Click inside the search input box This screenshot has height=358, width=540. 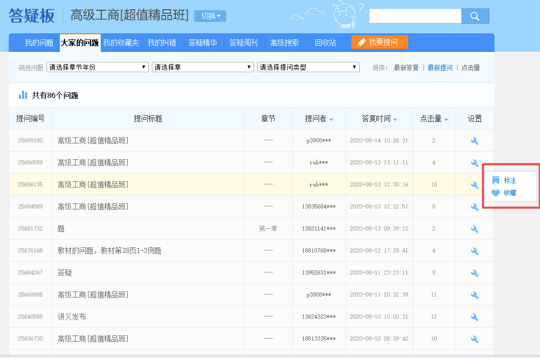point(414,16)
